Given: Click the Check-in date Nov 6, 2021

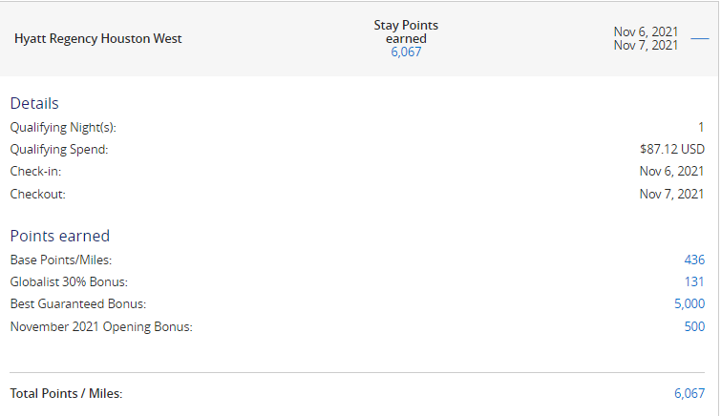Looking at the screenshot, I should [x=671, y=172].
